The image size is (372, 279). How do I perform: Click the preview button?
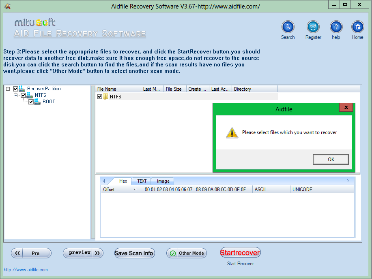pos(83,253)
